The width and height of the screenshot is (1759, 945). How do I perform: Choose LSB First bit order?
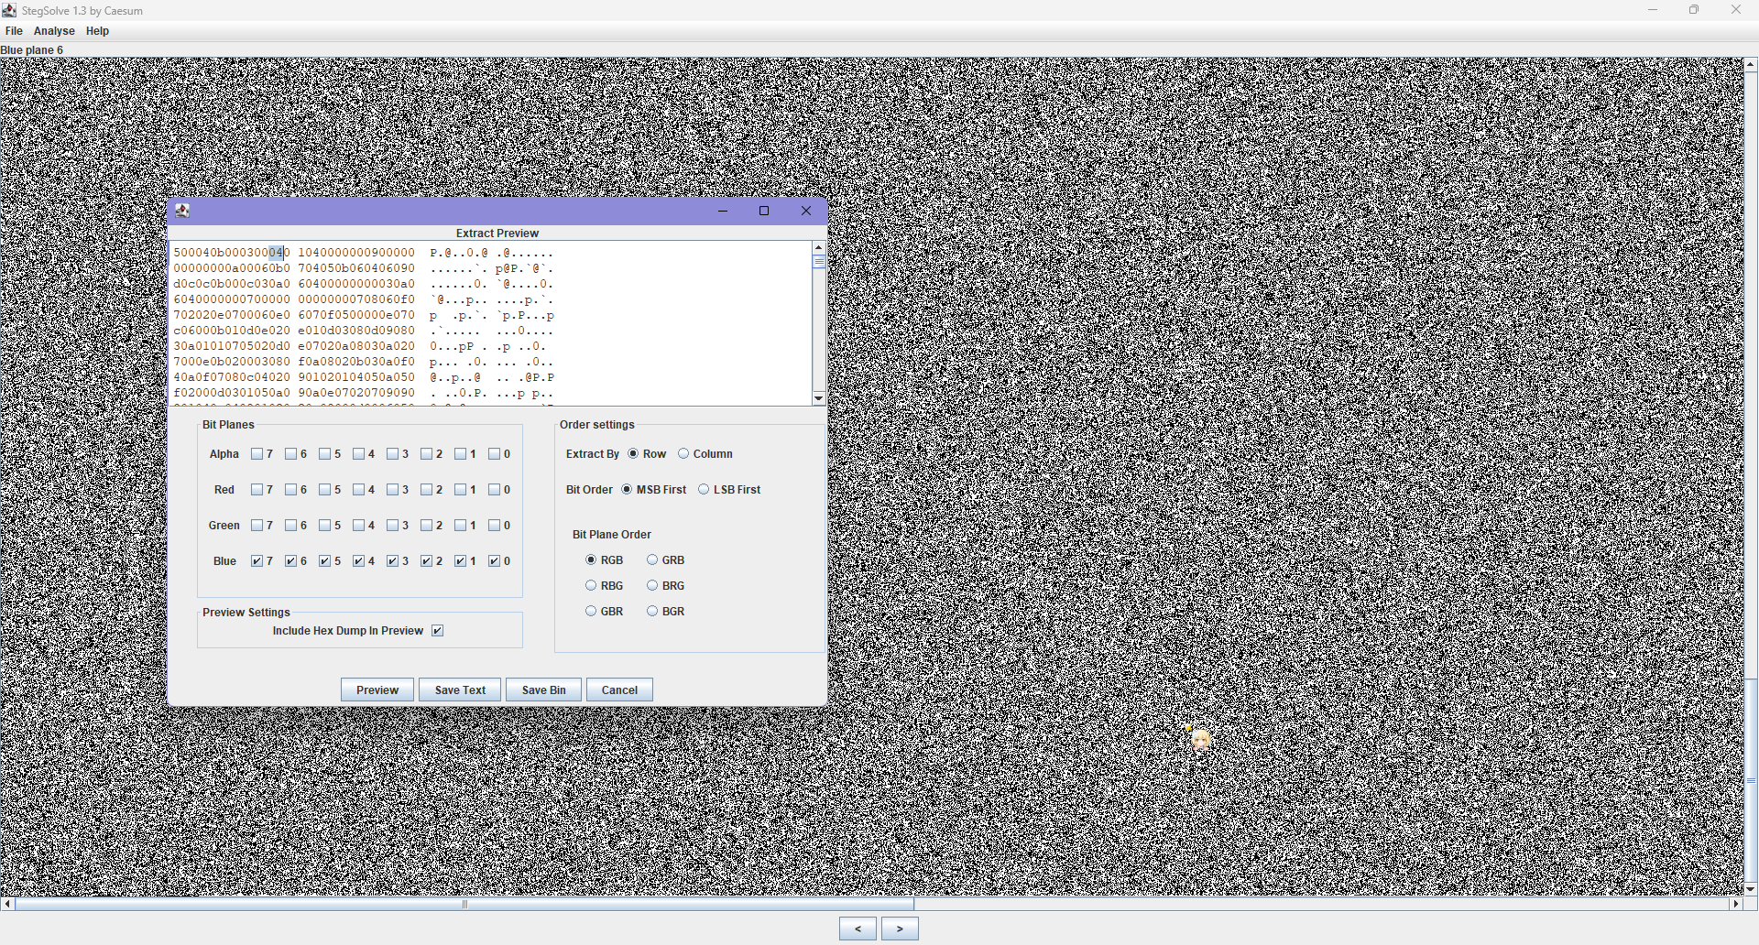point(704,490)
